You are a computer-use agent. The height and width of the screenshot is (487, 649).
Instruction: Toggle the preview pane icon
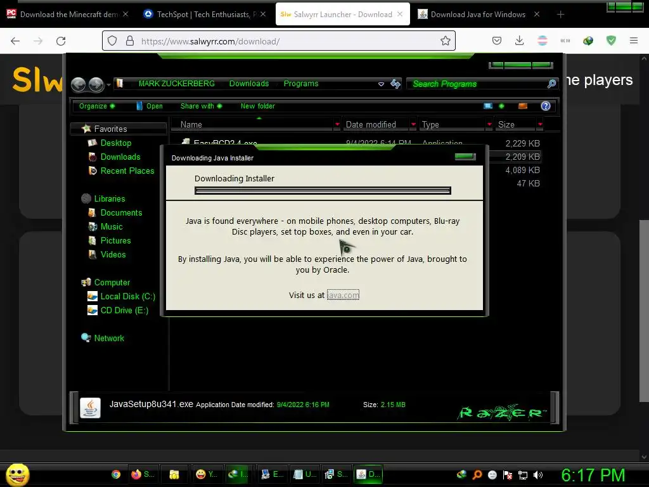[523, 106]
